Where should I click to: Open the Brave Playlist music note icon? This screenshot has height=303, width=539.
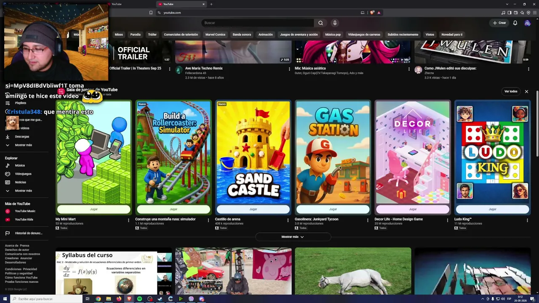(x=503, y=13)
